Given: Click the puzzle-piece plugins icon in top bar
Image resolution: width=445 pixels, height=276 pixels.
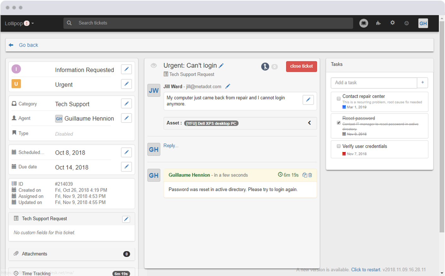Looking at the screenshot, I should (x=378, y=23).
